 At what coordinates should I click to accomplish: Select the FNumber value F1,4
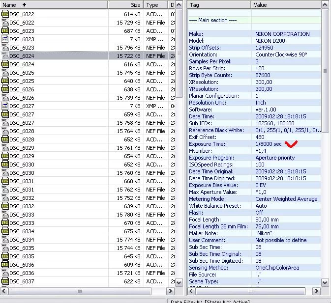pyautogui.click(x=261, y=151)
